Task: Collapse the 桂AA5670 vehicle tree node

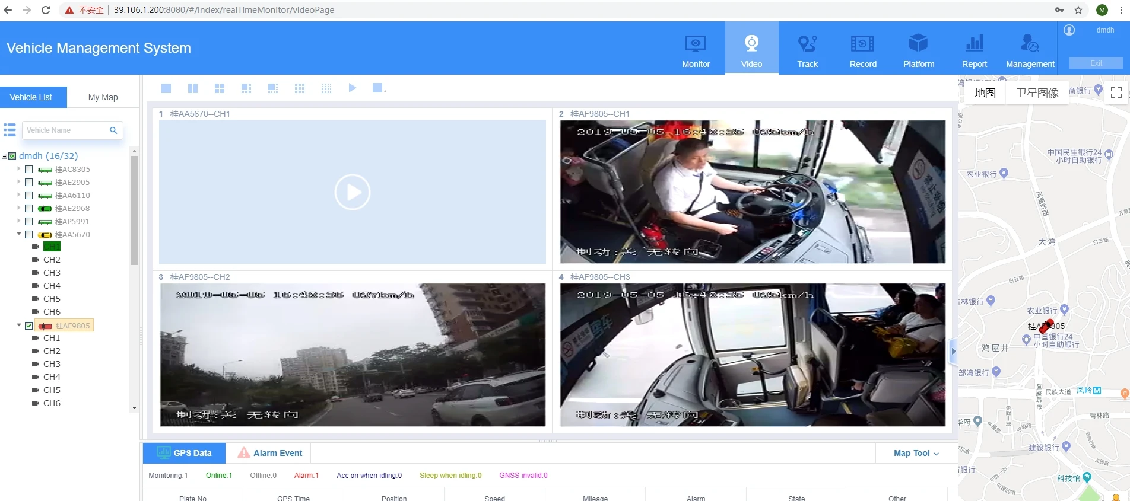Action: tap(19, 234)
